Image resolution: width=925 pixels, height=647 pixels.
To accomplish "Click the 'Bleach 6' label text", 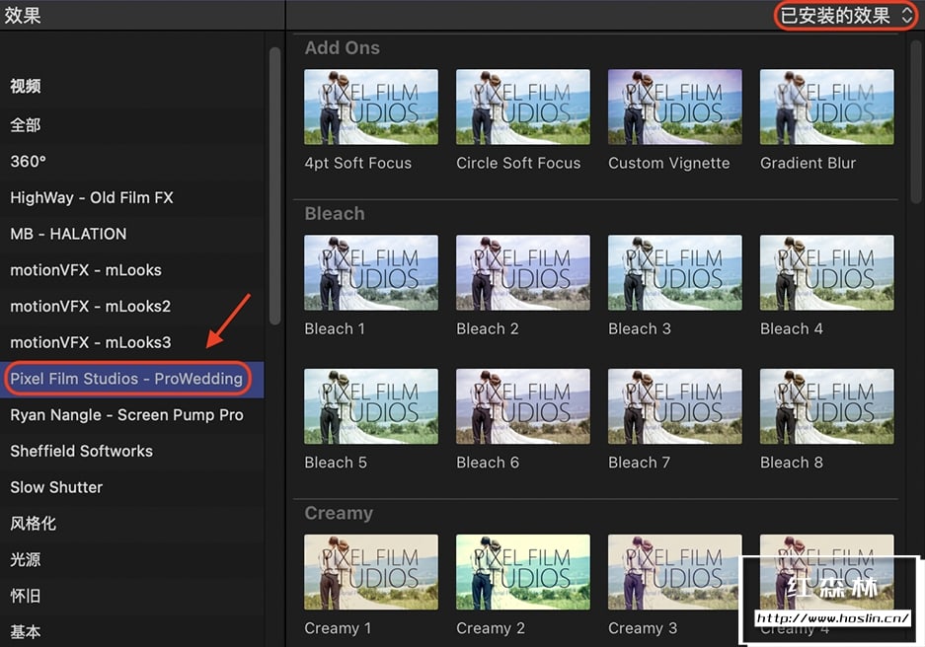I will 488,463.
